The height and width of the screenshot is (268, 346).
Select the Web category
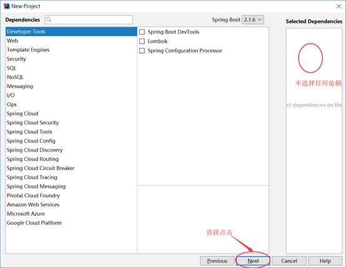click(71, 41)
